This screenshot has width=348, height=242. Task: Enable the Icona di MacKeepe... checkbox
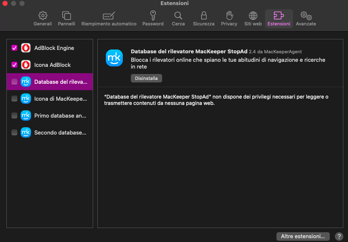[14, 99]
